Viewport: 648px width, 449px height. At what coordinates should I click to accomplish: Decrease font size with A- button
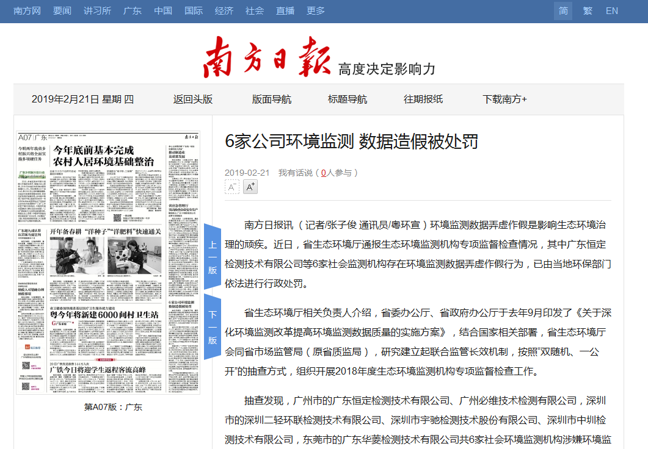(232, 187)
